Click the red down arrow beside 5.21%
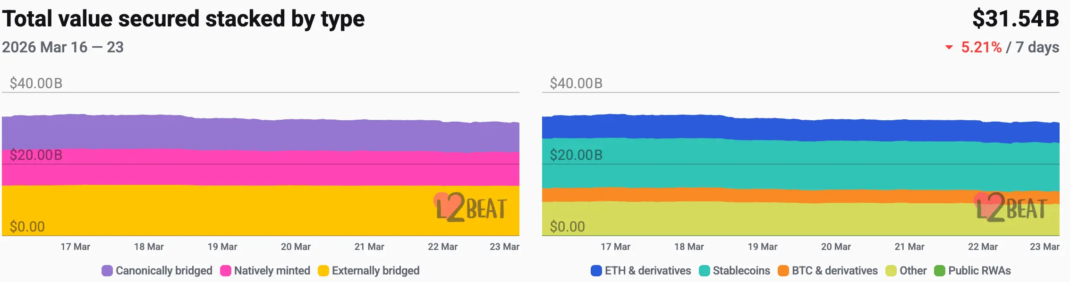Image resolution: width=1070 pixels, height=282 pixels. coord(949,48)
